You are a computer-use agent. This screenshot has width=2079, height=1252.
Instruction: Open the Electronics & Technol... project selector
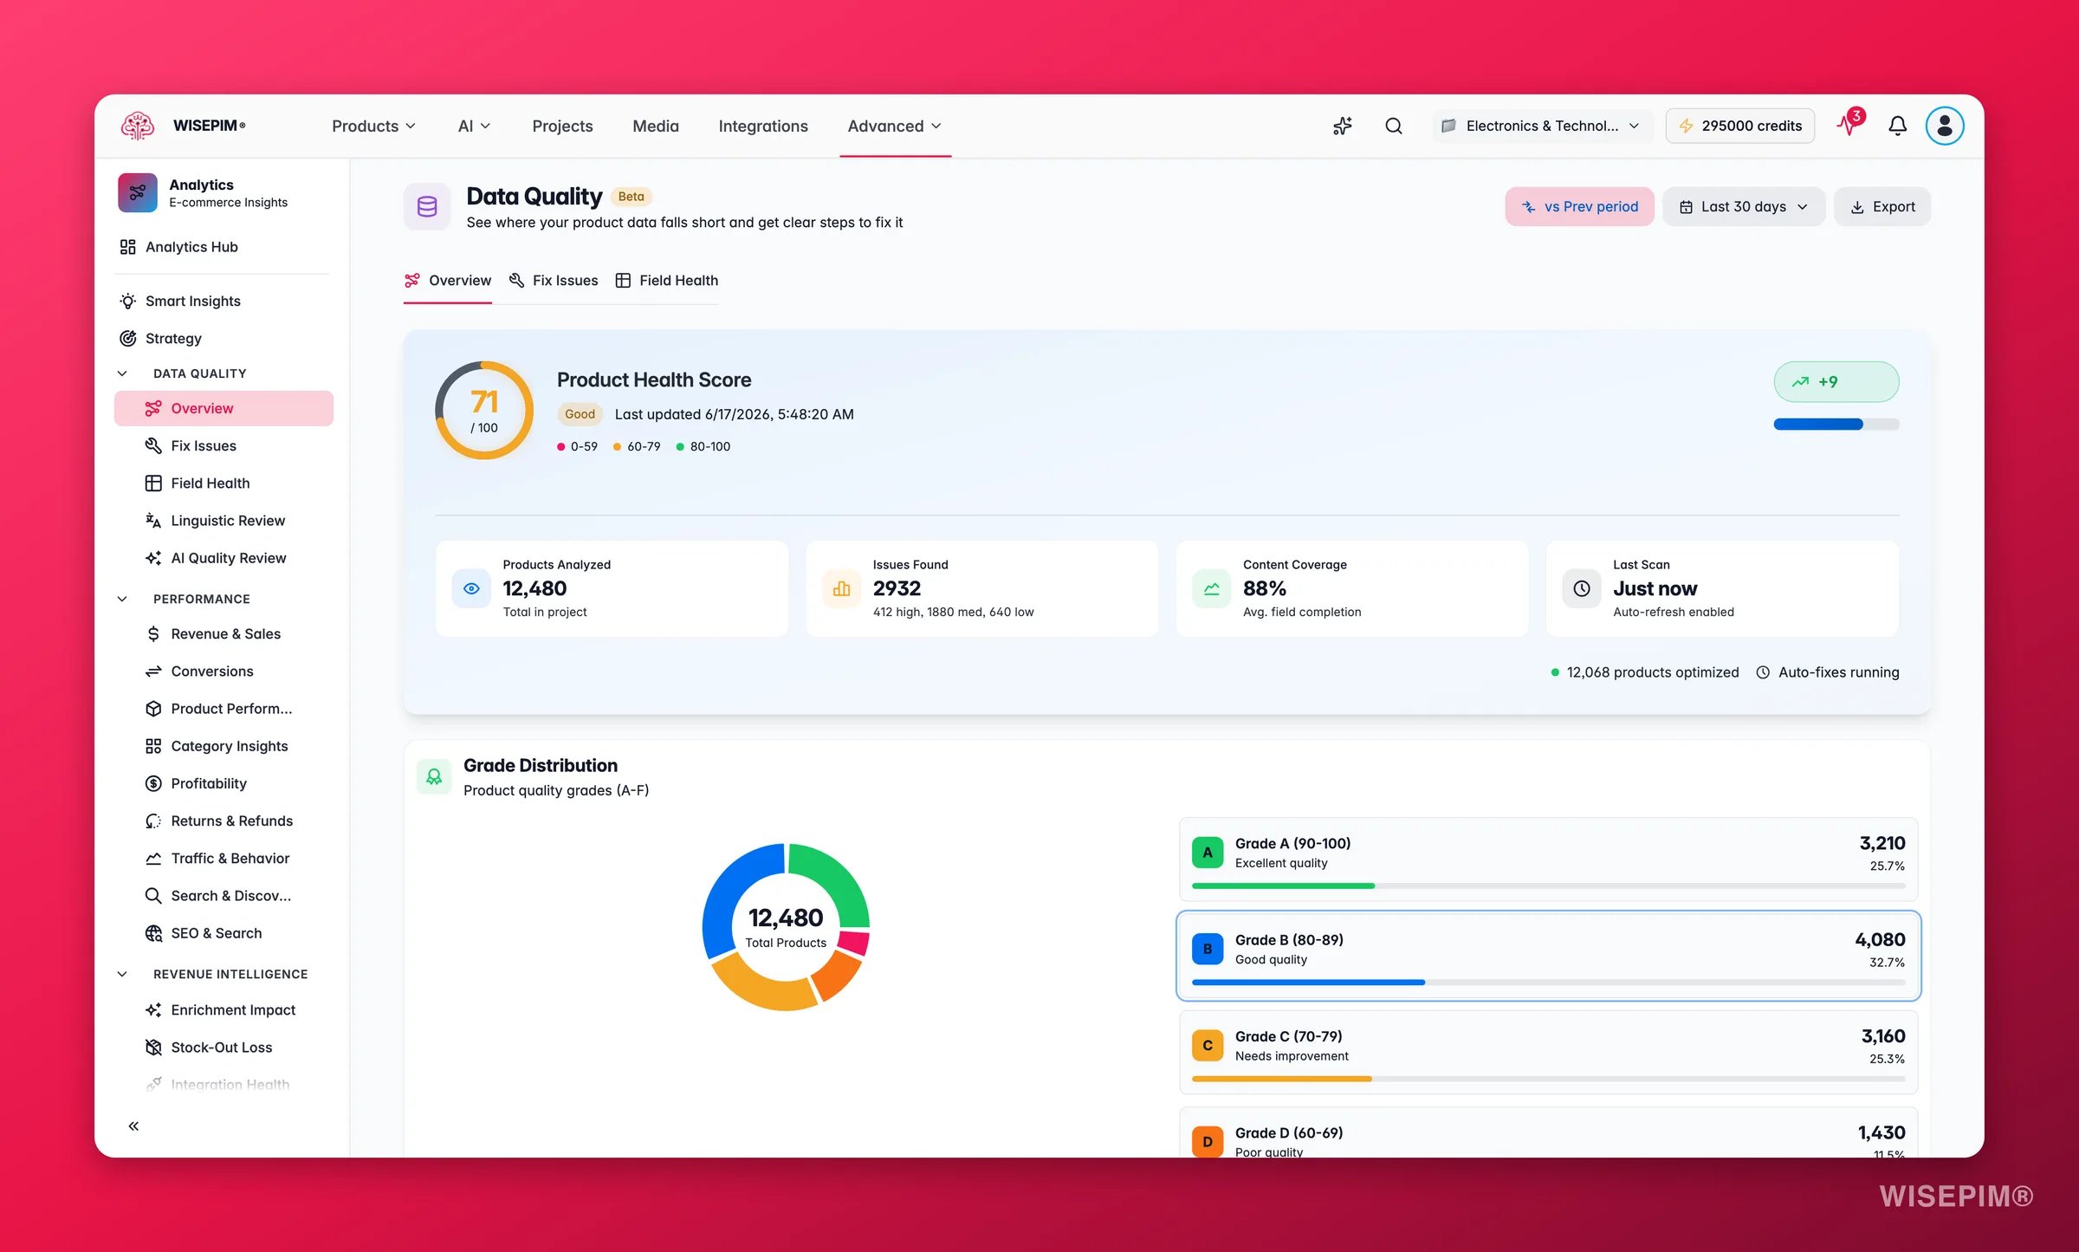1541,126
